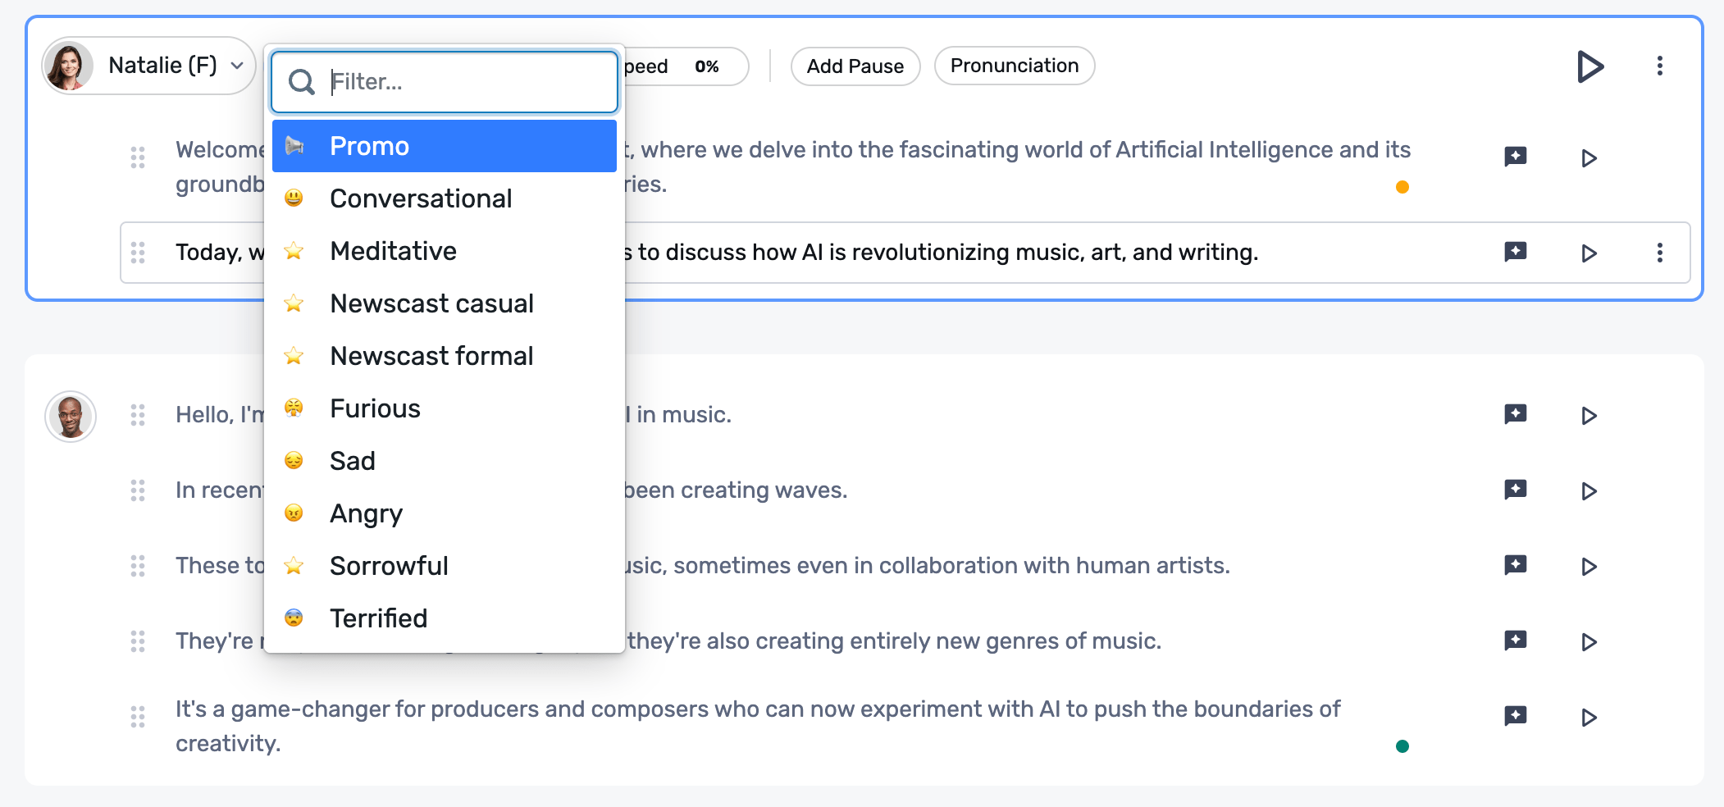Add comment to the 'Hello, I'm' sentence
This screenshot has width=1724, height=807.
point(1516,414)
